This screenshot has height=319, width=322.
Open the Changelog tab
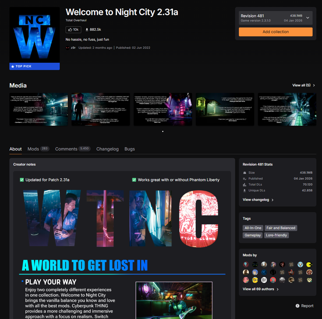107,149
